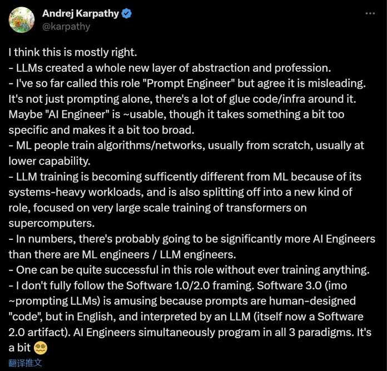Viewport: 387px width, 371px height.
Task: Click the 'specific and makes it a bit too broad' line
Action: (x=101, y=130)
